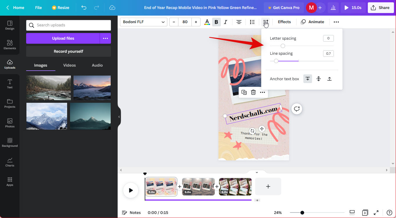The width and height of the screenshot is (396, 218).
Task: Play the timeline video
Action: tap(131, 190)
